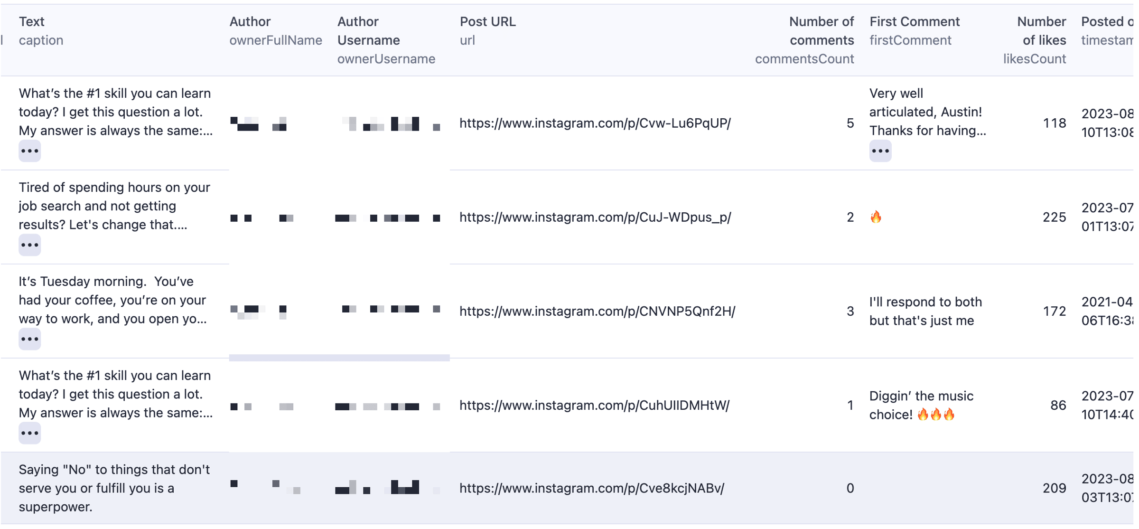
Task: Open the Cvw-Lu6PqUP Instagram post URL
Action: coord(595,123)
